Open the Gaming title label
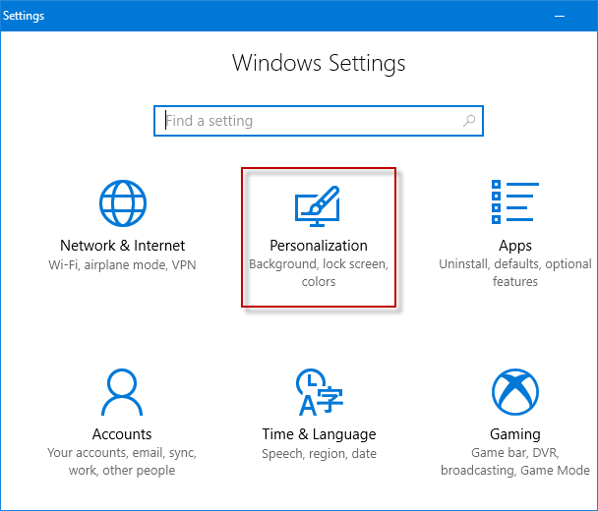Image resolution: width=598 pixels, height=511 pixels. pyautogui.click(x=515, y=434)
